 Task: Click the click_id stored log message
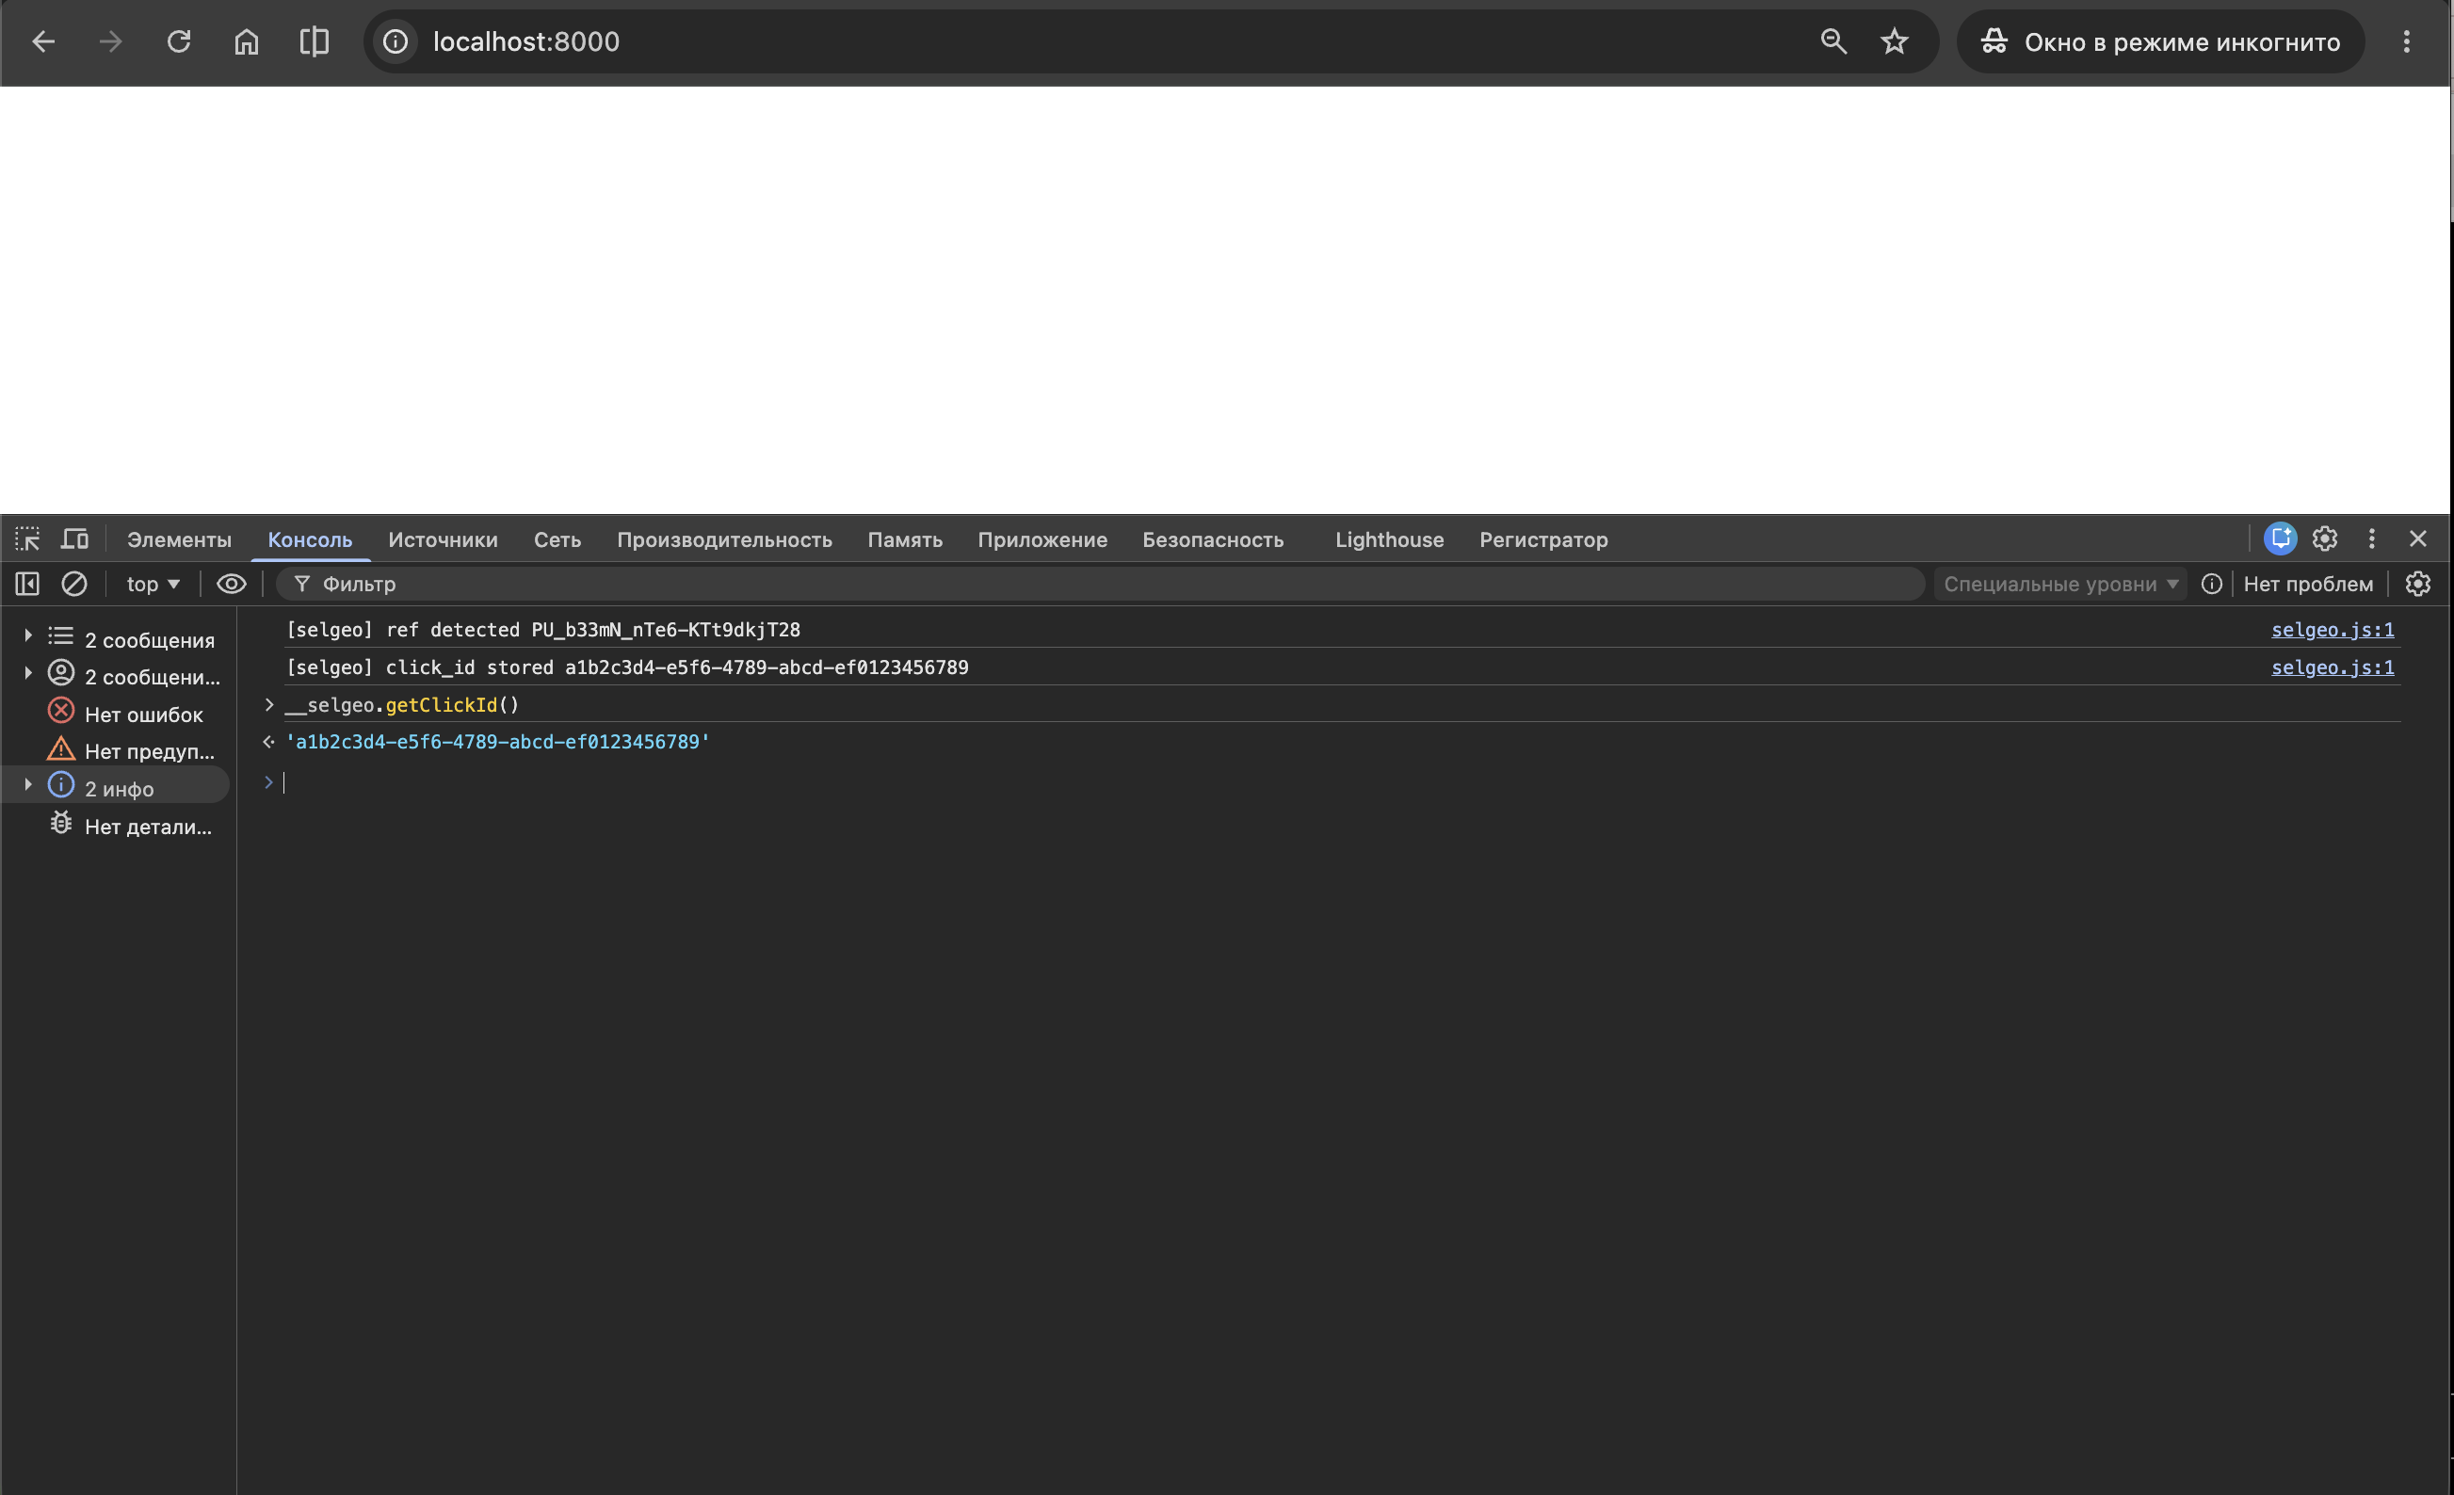626,667
